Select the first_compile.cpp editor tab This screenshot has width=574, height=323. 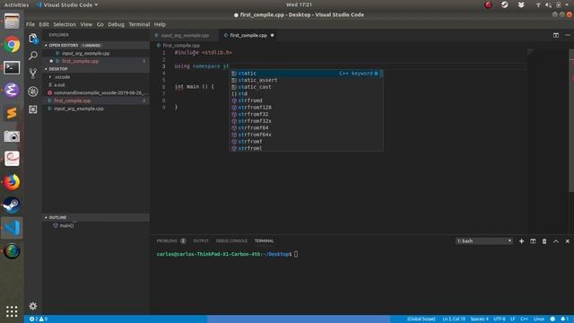click(249, 35)
